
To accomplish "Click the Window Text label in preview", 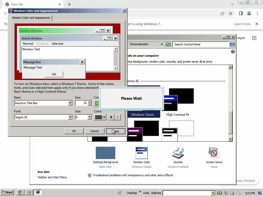I will click(31, 49).
